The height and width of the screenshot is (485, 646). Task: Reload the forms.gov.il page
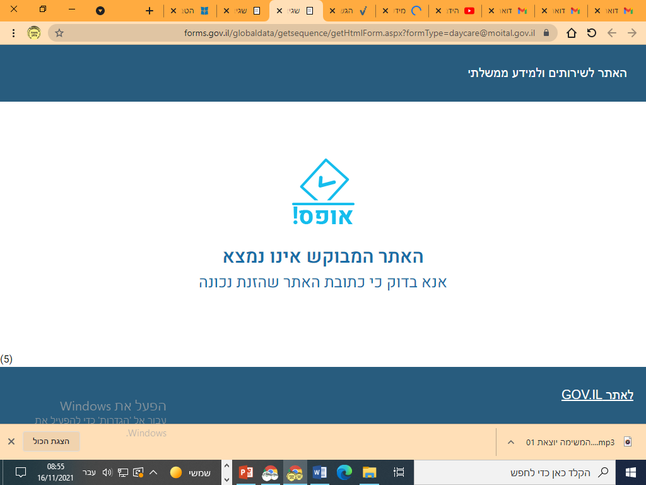(591, 33)
